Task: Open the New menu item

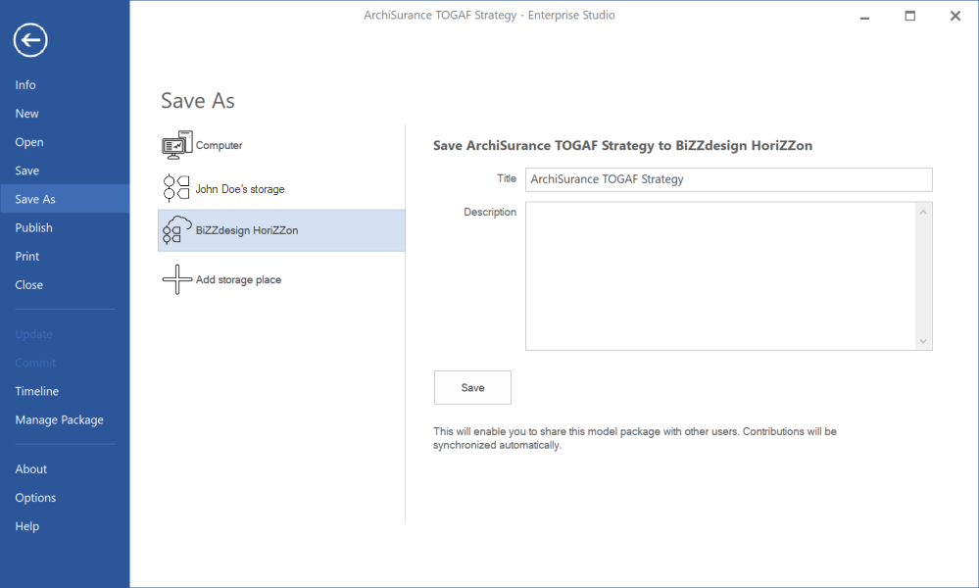Action: 26,114
